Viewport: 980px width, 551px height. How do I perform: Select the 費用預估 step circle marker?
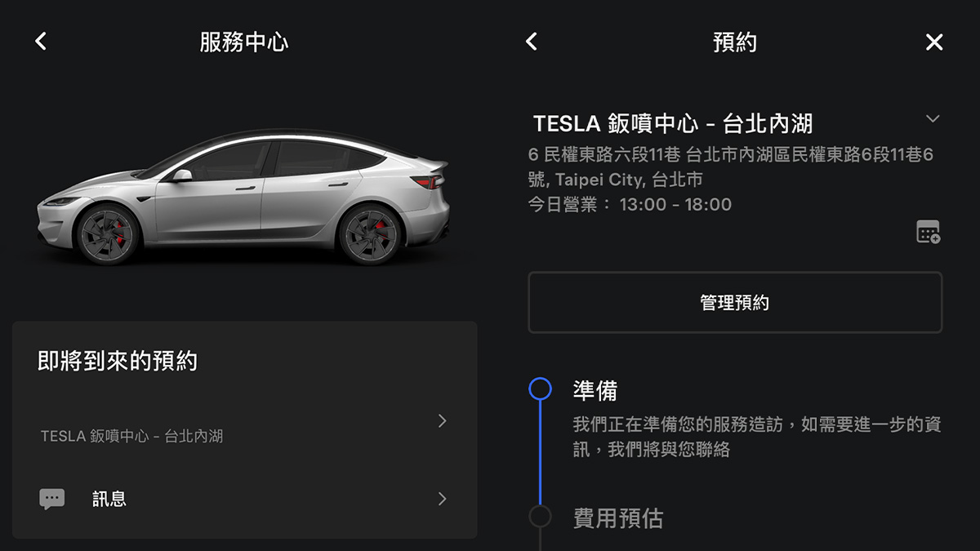tap(540, 517)
